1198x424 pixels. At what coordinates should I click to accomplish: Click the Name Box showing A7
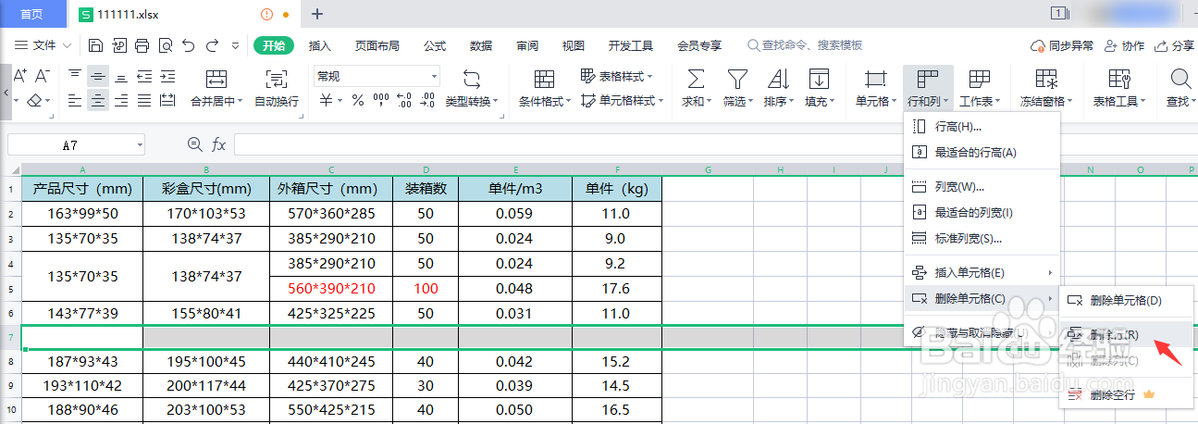pyautogui.click(x=76, y=144)
